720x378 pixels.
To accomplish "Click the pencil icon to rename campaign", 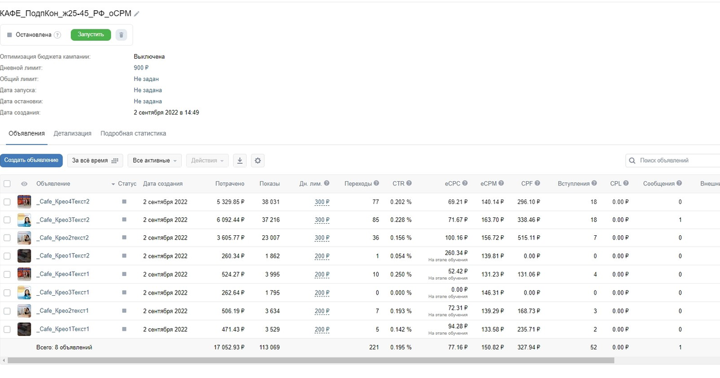I will [137, 14].
